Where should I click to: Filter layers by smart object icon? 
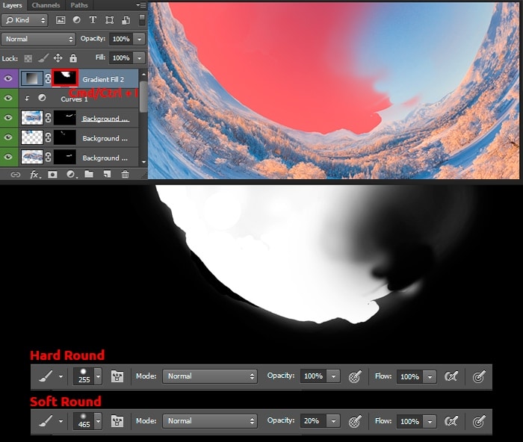point(126,20)
